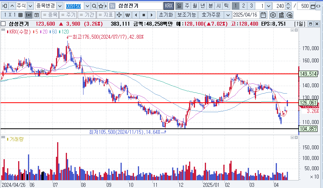
Task: Click the square stop playback button
Action: pos(144,15)
